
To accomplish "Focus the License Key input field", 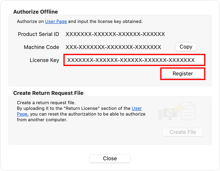I will click(x=134, y=60).
